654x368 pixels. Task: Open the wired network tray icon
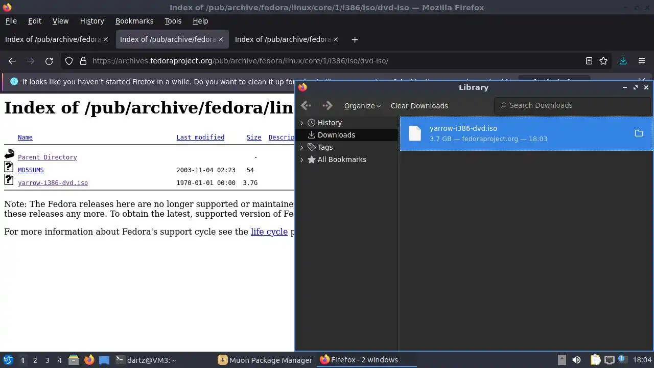[609, 360]
